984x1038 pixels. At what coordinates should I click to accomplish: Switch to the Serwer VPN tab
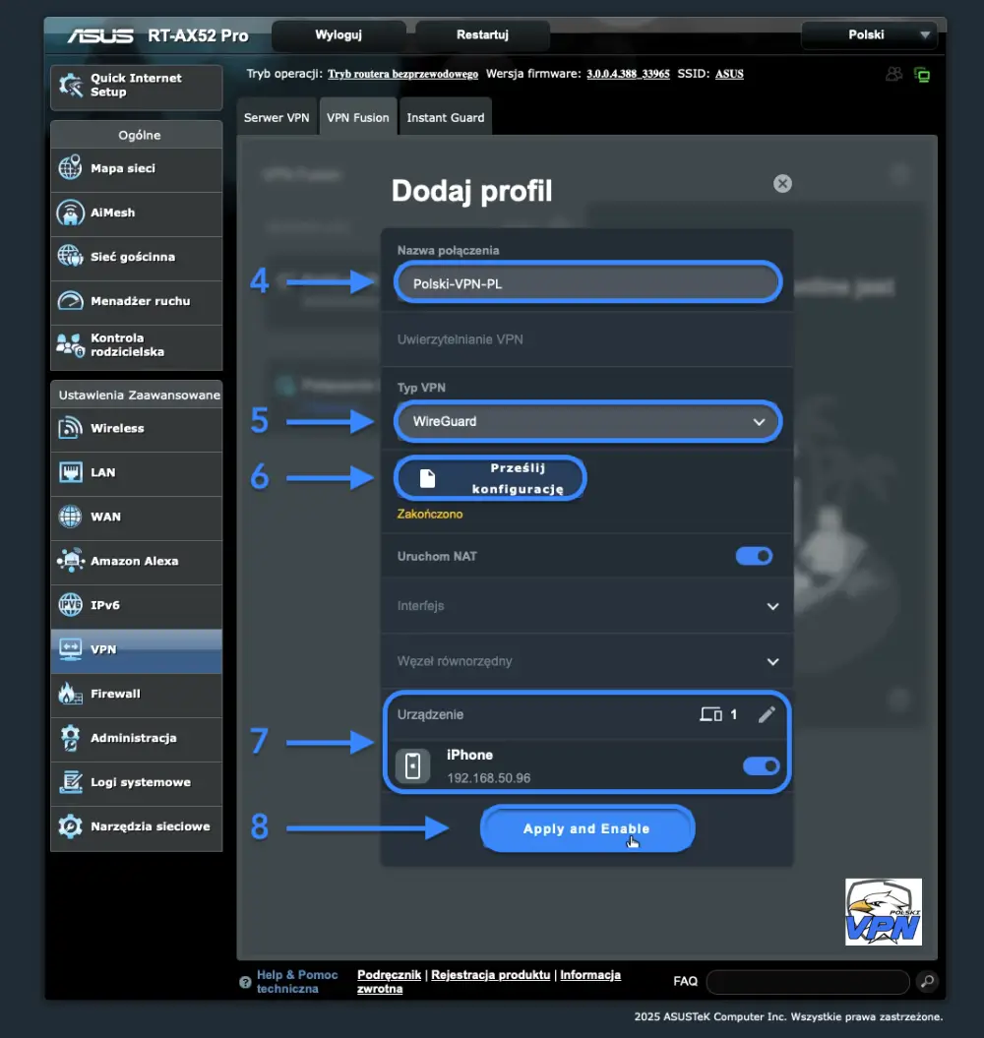(277, 116)
